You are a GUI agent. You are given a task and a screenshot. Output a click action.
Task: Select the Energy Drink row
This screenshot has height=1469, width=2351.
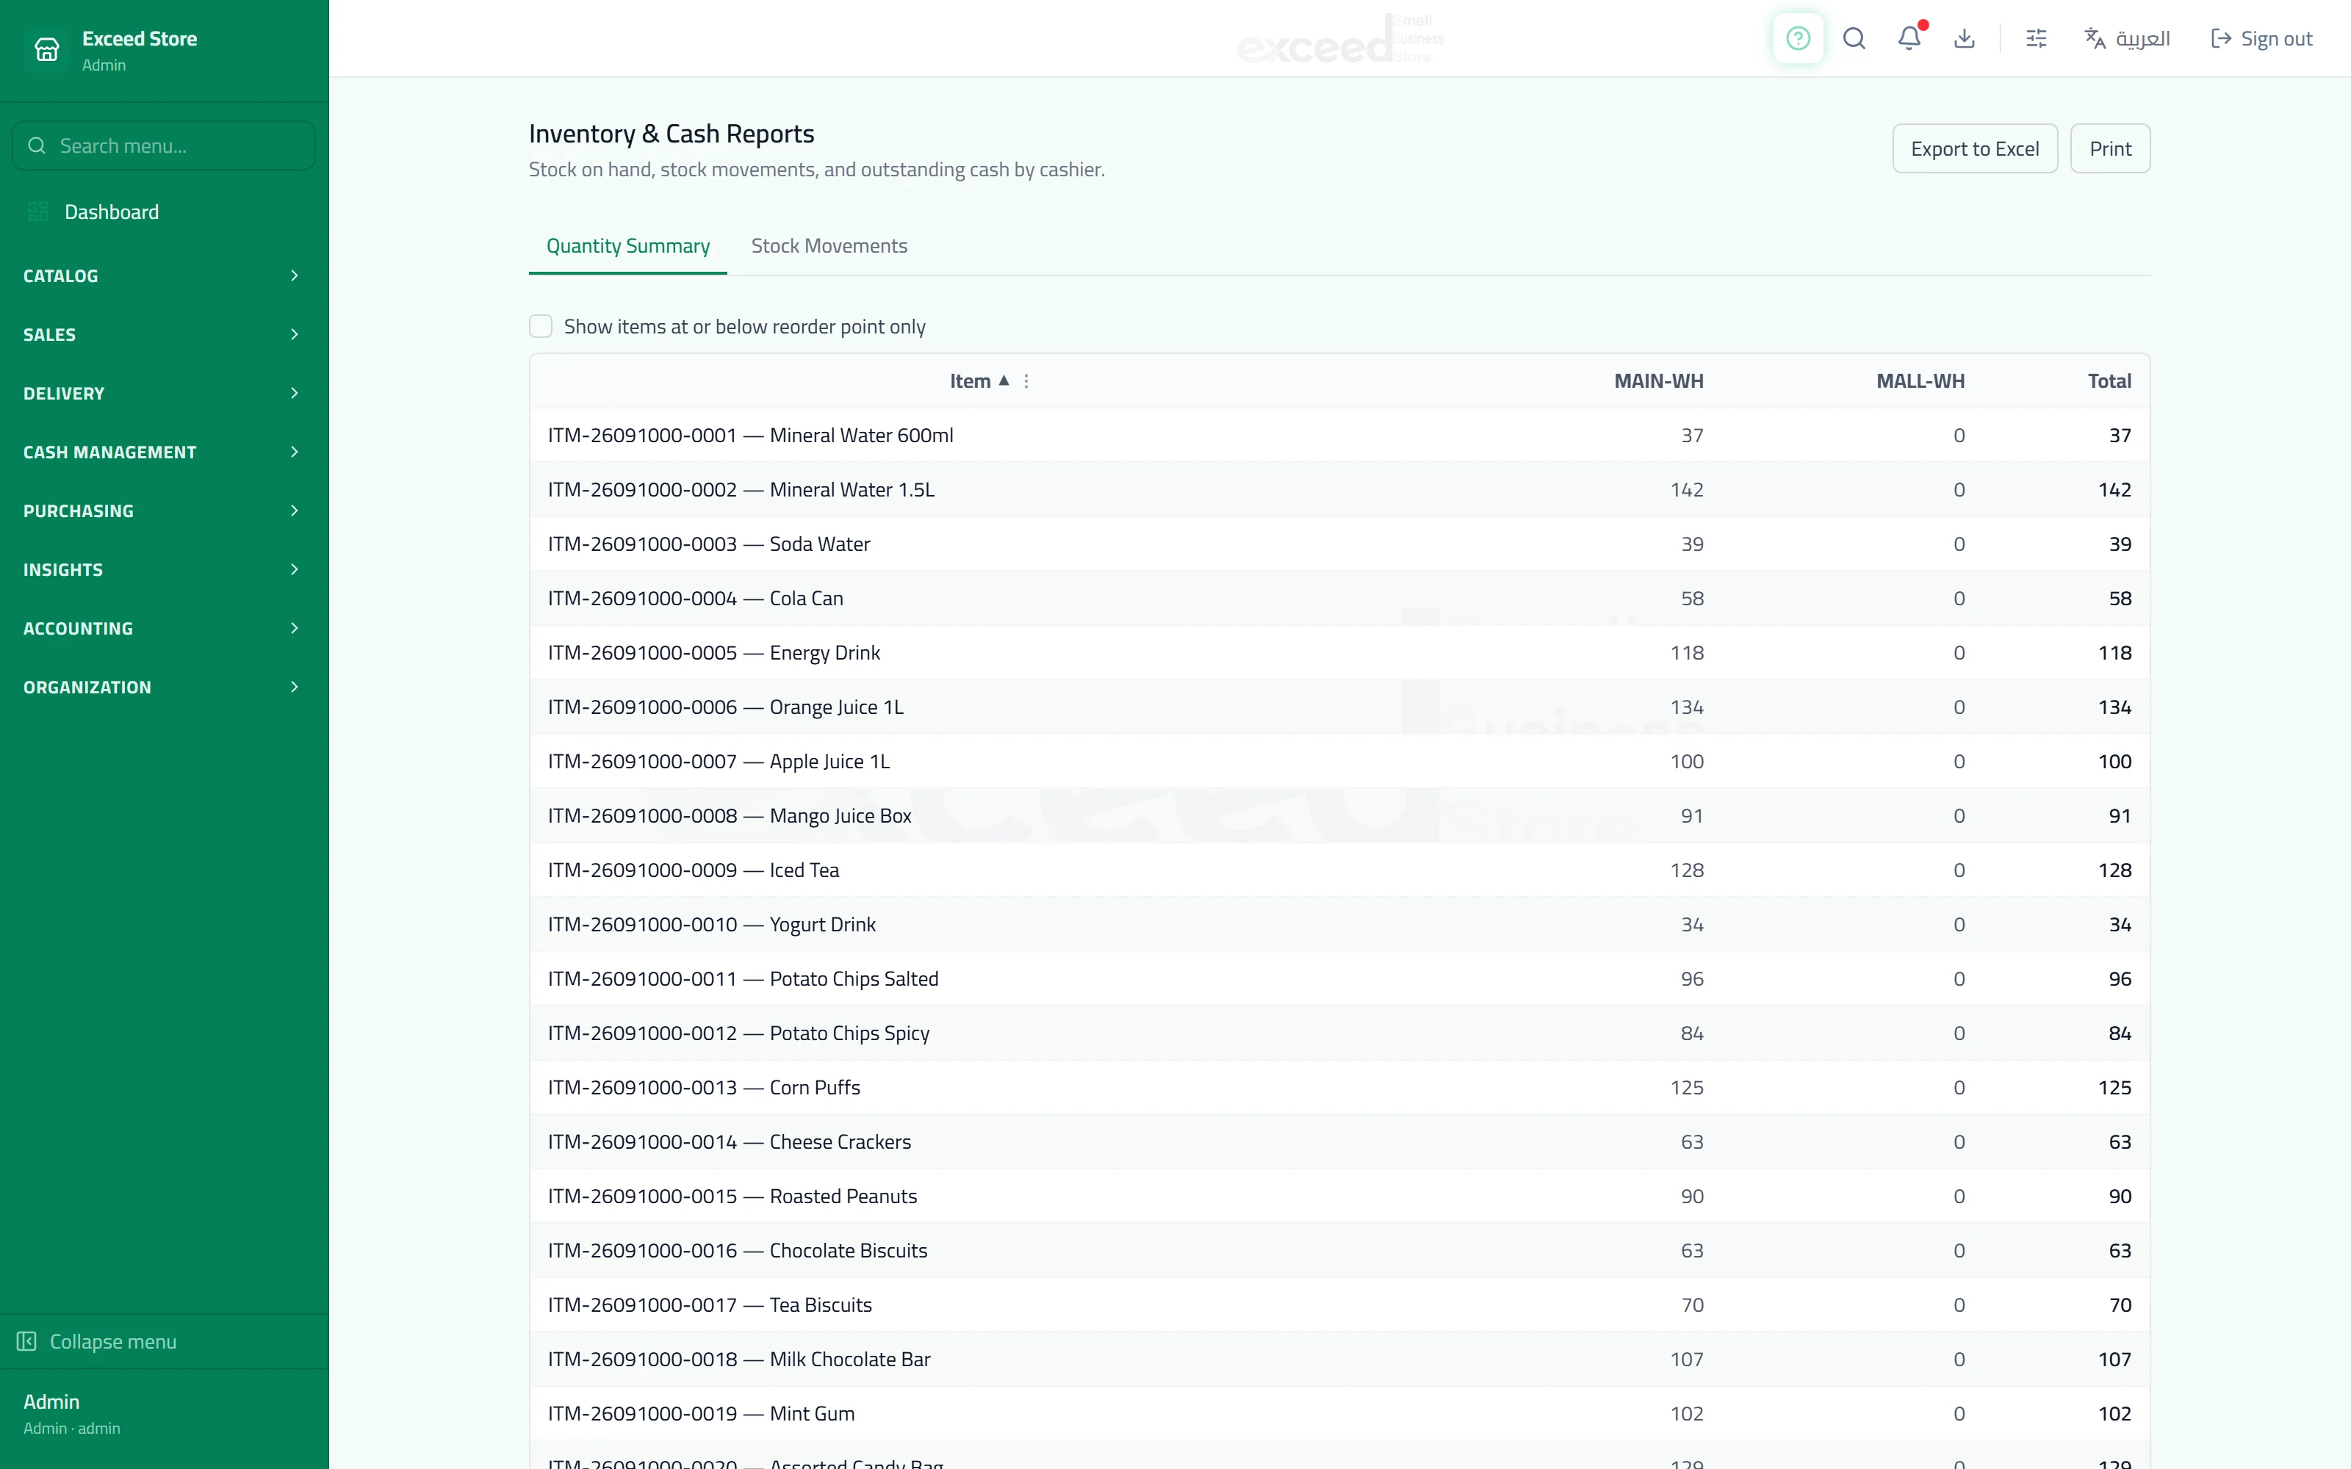[x=1339, y=653]
